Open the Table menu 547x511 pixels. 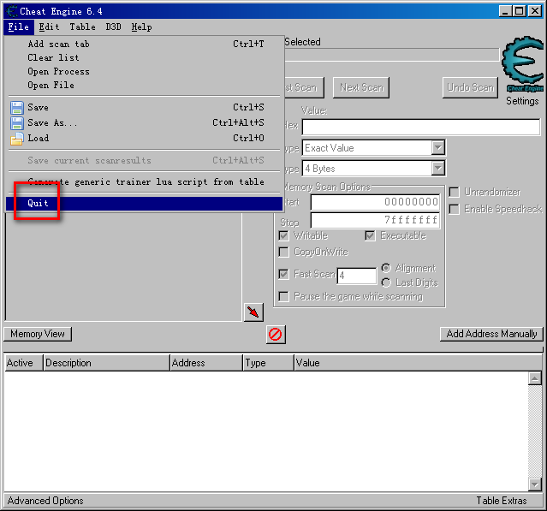82,27
